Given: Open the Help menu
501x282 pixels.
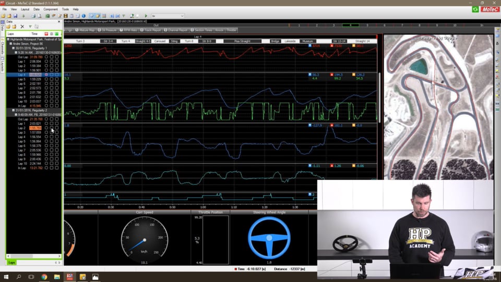Looking at the screenshot, I should 76,9.
